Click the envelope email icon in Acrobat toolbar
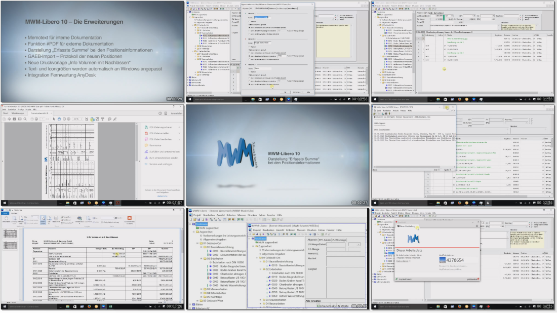Viewport: 557px width, 313px height. coord(20,119)
